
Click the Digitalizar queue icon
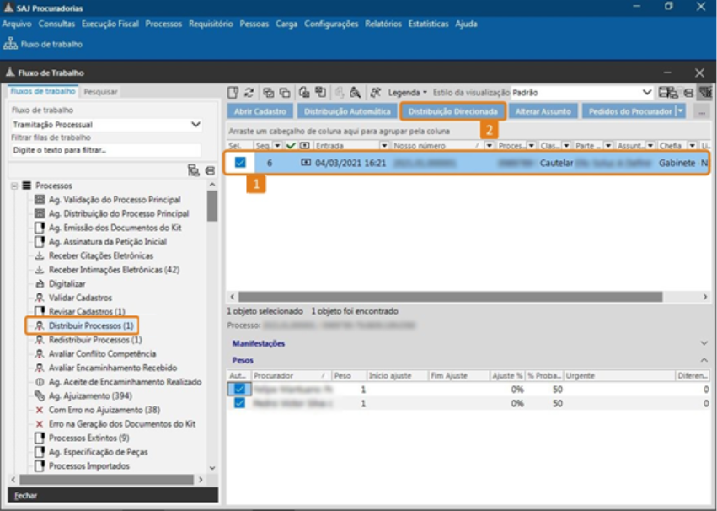(x=39, y=283)
